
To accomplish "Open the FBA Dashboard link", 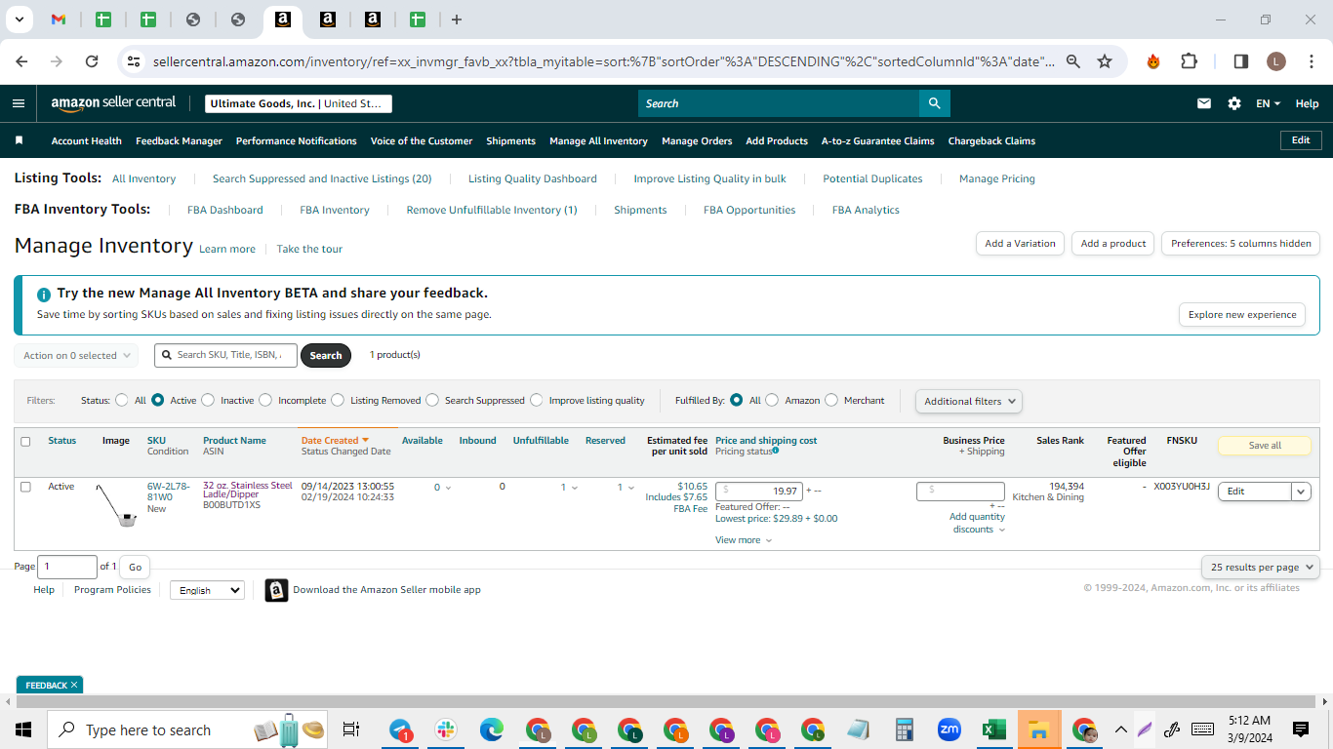I will (x=225, y=210).
